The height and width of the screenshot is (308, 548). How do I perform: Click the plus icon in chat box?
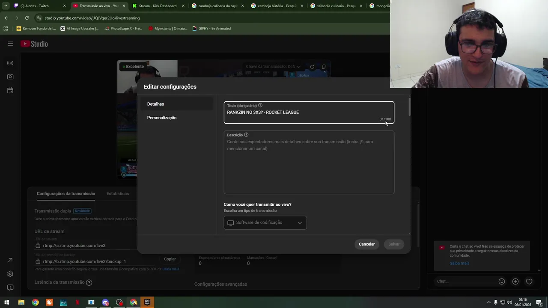tap(515, 281)
